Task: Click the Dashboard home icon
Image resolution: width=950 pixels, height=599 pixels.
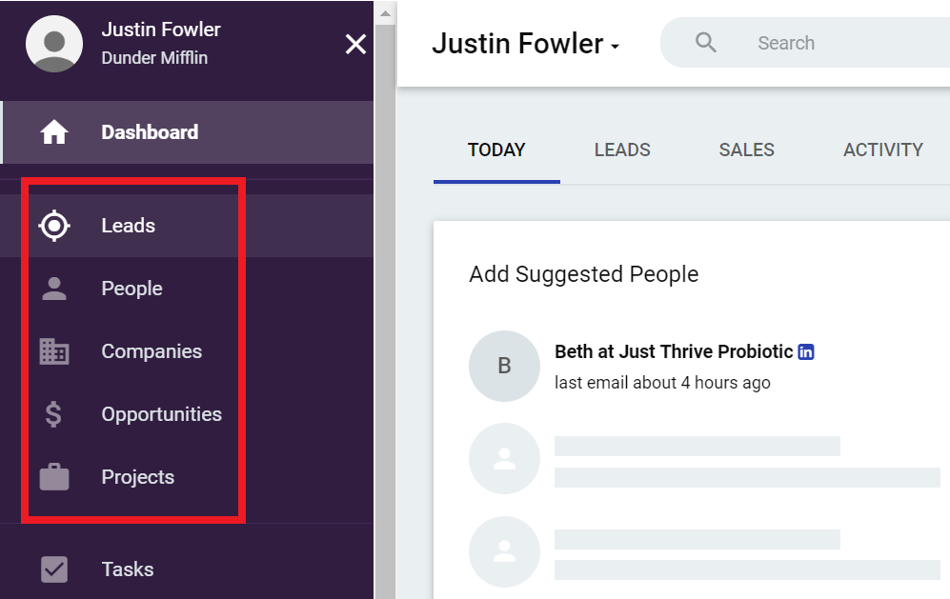Action: (x=54, y=132)
